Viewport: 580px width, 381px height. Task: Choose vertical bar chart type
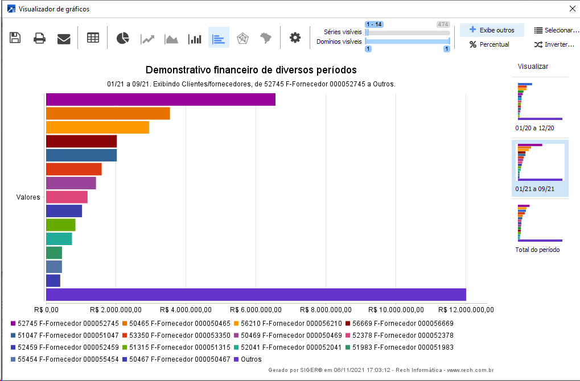[x=195, y=38]
